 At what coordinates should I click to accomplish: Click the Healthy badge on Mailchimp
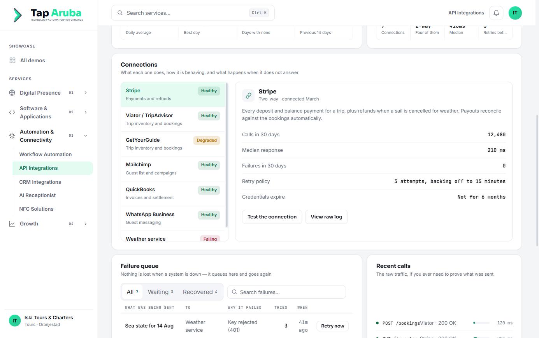tap(209, 165)
